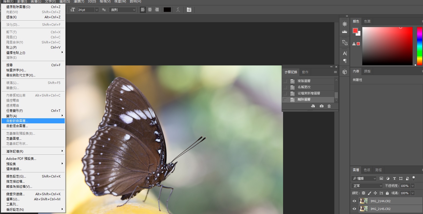Screen dimensions: 423x214
Task: Hide the IMG_2144.CR2 layer
Action: tap(354, 201)
